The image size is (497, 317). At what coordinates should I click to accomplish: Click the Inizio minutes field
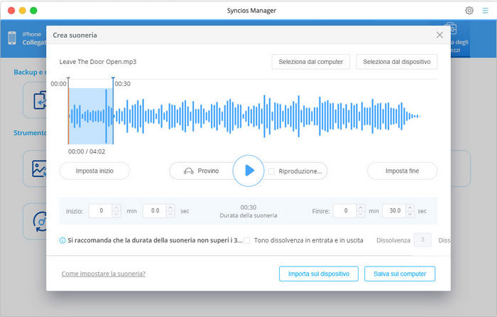click(x=101, y=210)
